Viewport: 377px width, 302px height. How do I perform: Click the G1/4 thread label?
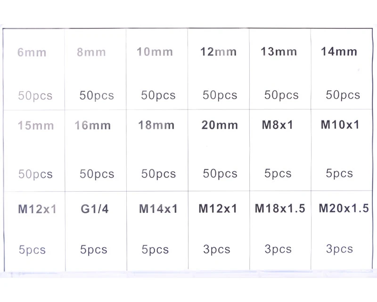point(95,209)
